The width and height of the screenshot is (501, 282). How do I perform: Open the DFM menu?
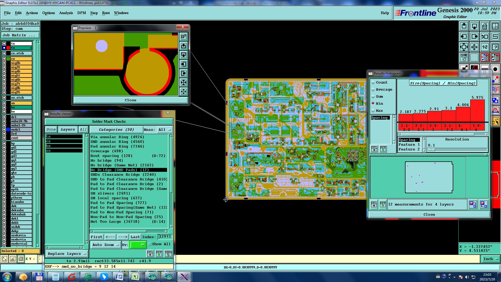click(81, 13)
